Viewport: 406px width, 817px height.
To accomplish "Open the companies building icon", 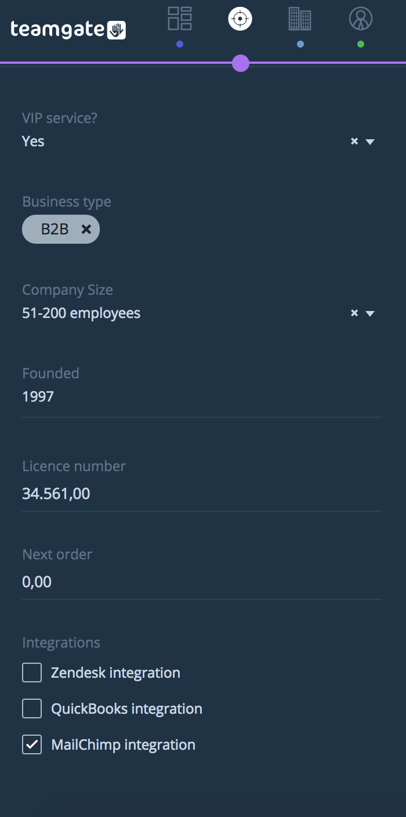I will coord(300,19).
